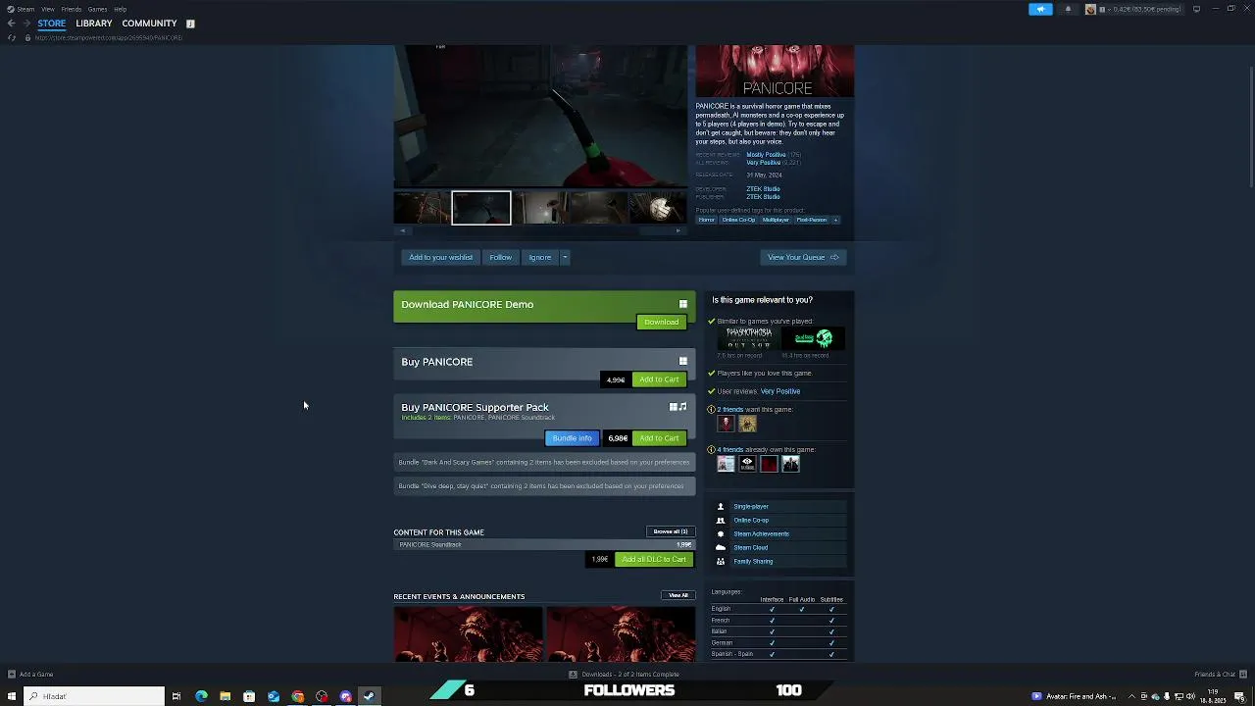Add PANICORE 4,99€ to cart
Viewport: 1255px width, 706px height.
pos(659,379)
